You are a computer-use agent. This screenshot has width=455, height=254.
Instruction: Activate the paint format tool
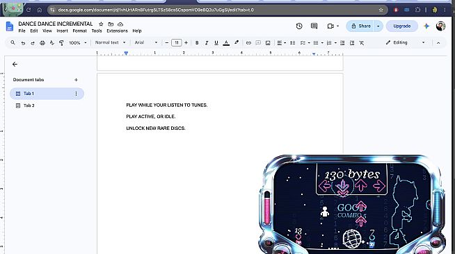pyautogui.click(x=61, y=43)
